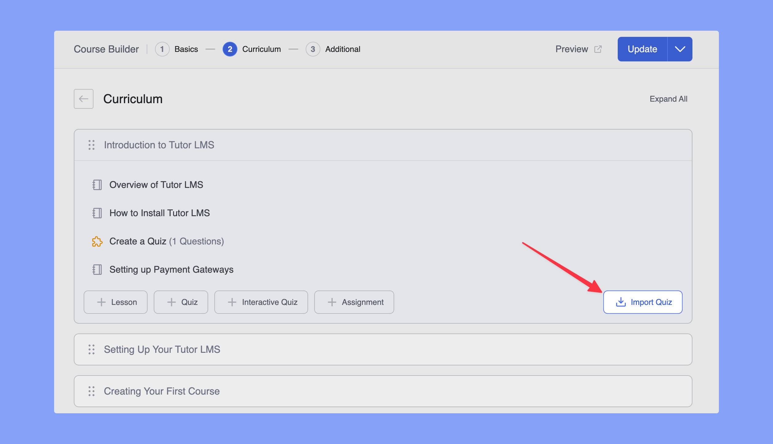
Task: Click the back arrow beside Curriculum
Action: tap(84, 99)
